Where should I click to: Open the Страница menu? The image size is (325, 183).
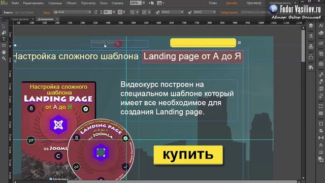55,3
